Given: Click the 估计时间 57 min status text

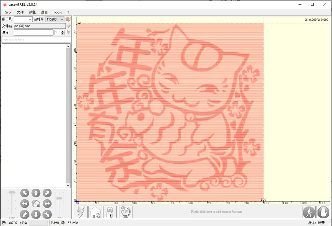Looking at the screenshot, I should [64, 223].
